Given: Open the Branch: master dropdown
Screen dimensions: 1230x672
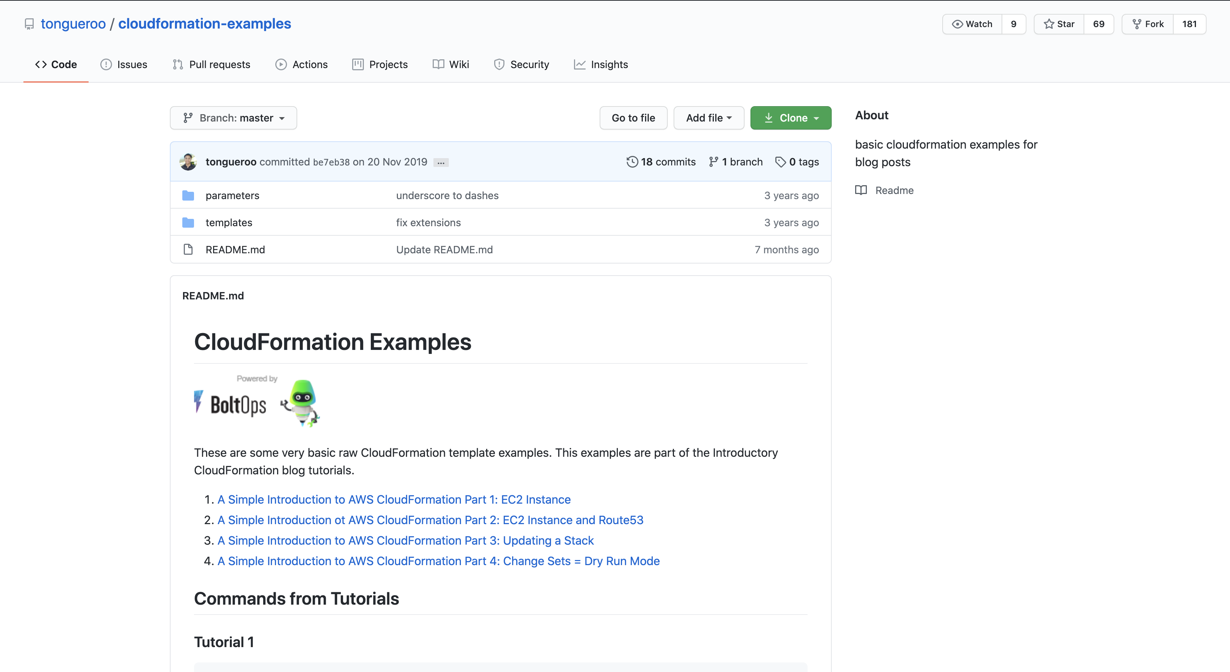Looking at the screenshot, I should 233,118.
